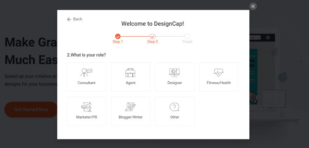Click the Finish step circle
The height and width of the screenshot is (148, 309).
click(187, 36)
